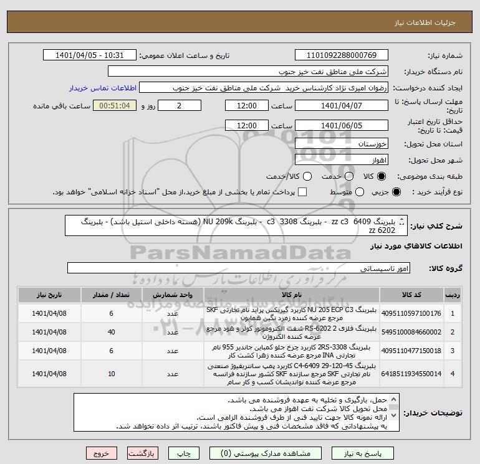Click quantity 10 in row 4

point(111,374)
